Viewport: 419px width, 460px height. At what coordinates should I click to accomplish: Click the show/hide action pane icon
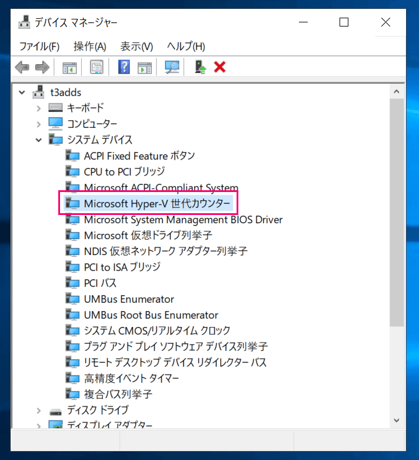pos(145,67)
